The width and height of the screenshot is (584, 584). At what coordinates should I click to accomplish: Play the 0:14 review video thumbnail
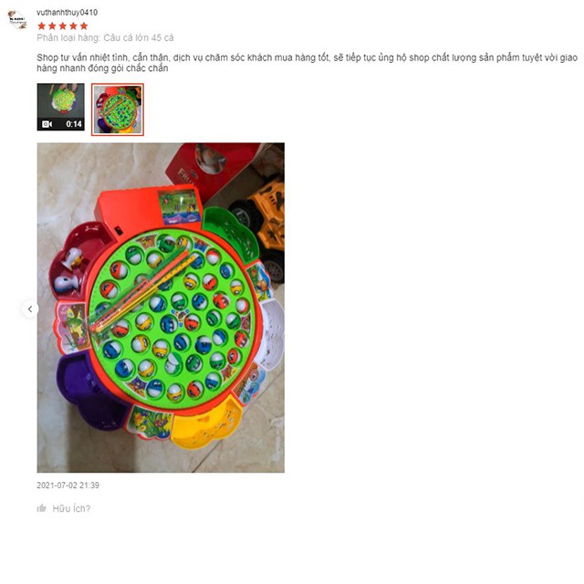pyautogui.click(x=61, y=107)
